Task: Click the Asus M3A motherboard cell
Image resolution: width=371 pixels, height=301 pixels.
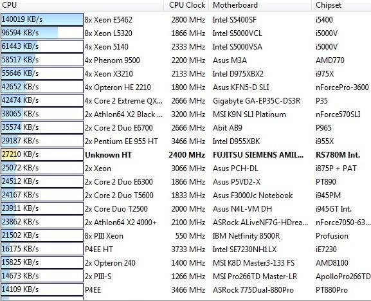Action: click(230, 60)
